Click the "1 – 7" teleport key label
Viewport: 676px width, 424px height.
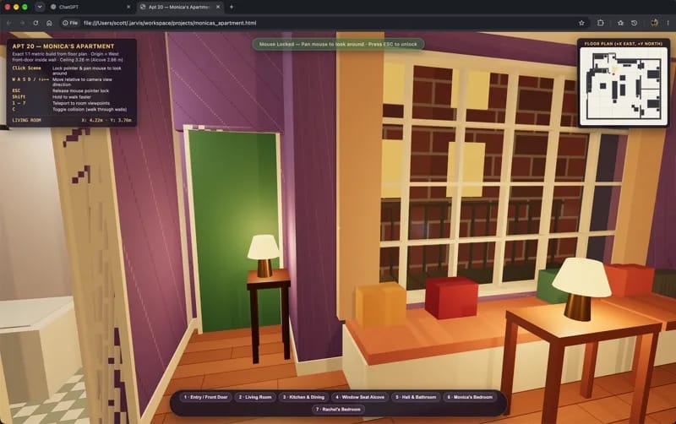point(19,103)
